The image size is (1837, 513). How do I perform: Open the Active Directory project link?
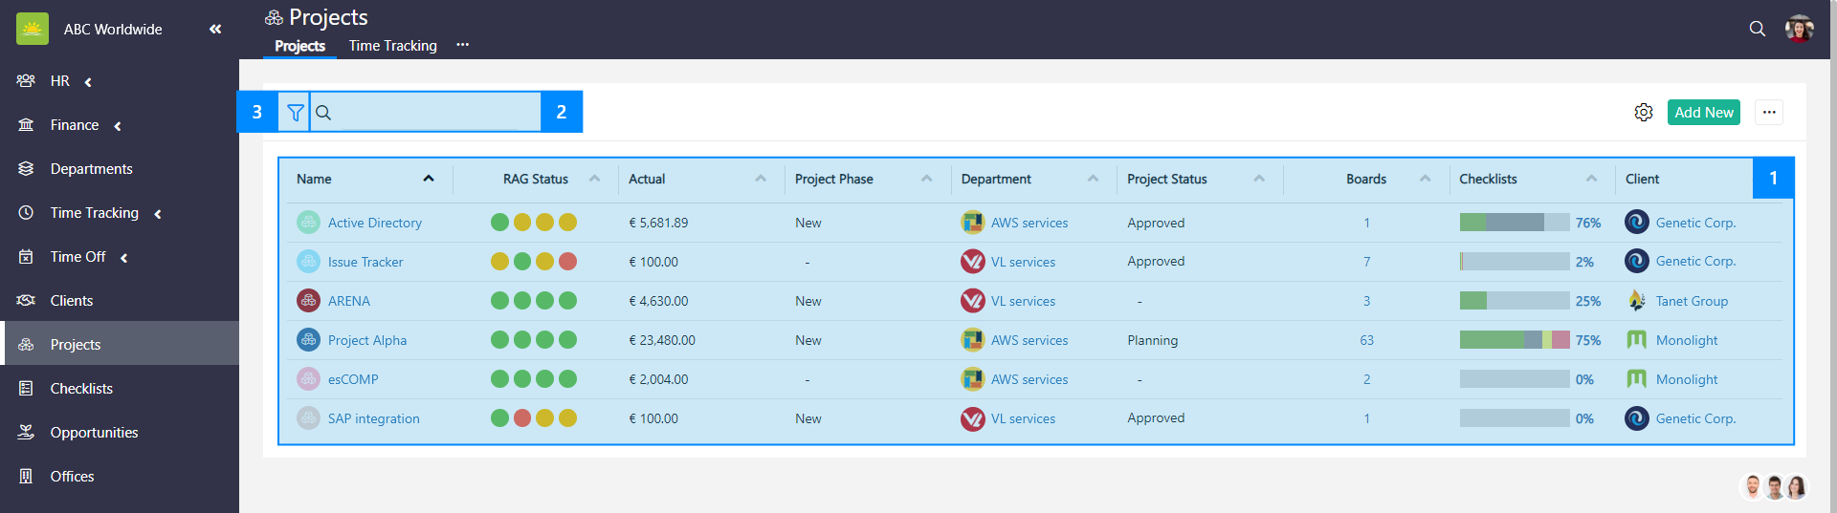[x=374, y=223]
